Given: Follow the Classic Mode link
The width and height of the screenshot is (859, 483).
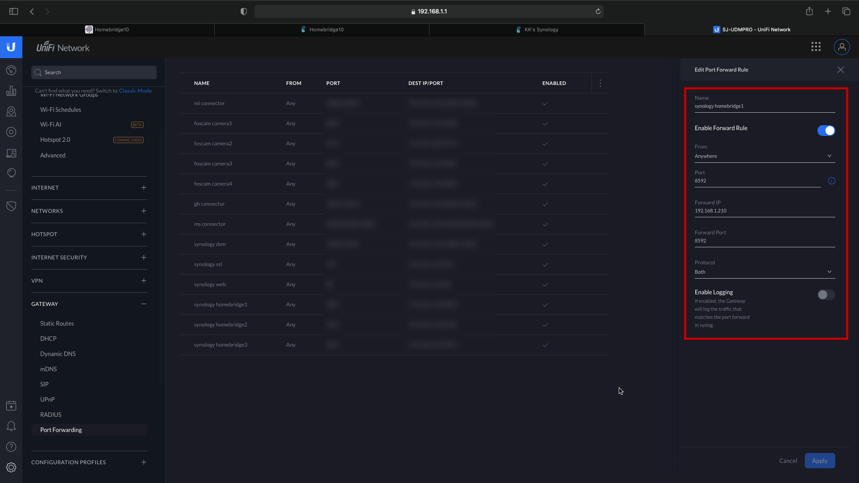Looking at the screenshot, I should point(135,91).
